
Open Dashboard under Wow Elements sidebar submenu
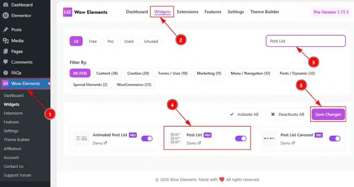[13, 96]
